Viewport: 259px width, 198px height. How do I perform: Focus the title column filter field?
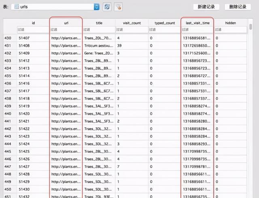(x=99, y=30)
